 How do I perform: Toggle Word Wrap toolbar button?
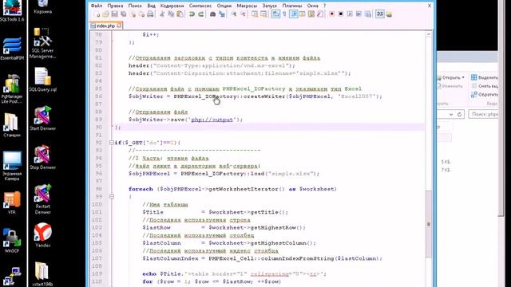275,14
